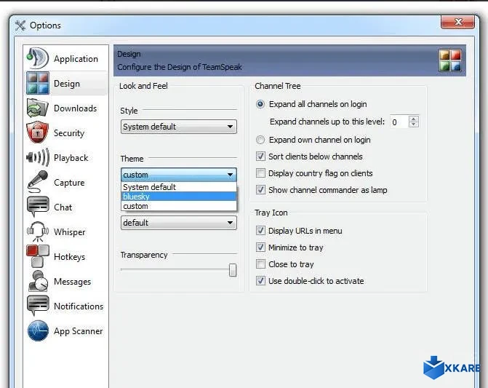Open the Security settings page
Screen dimensions: 488x388
coord(69,133)
